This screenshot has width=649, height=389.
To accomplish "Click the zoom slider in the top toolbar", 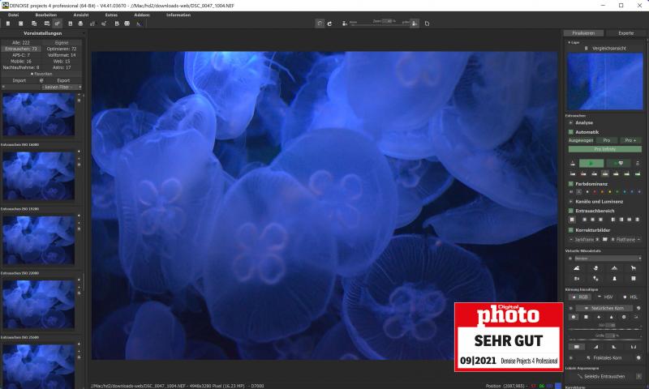I will [381, 24].
